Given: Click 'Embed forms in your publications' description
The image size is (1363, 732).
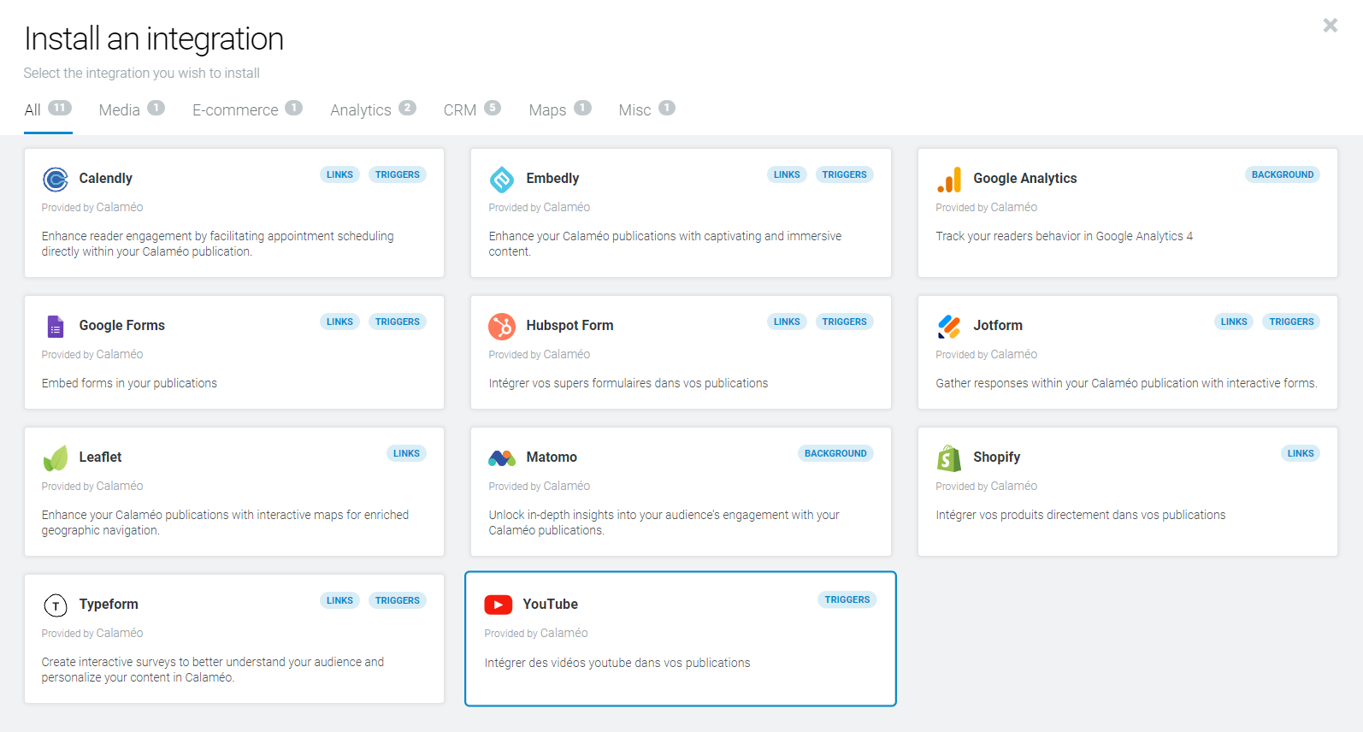Looking at the screenshot, I should tap(129, 383).
